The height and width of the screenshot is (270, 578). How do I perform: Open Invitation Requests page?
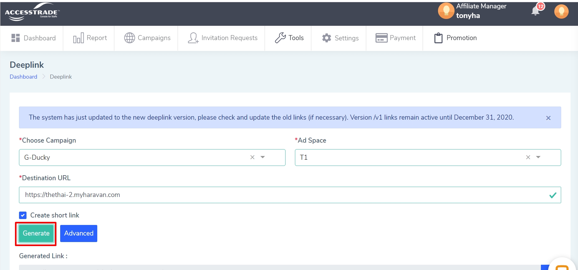click(223, 38)
